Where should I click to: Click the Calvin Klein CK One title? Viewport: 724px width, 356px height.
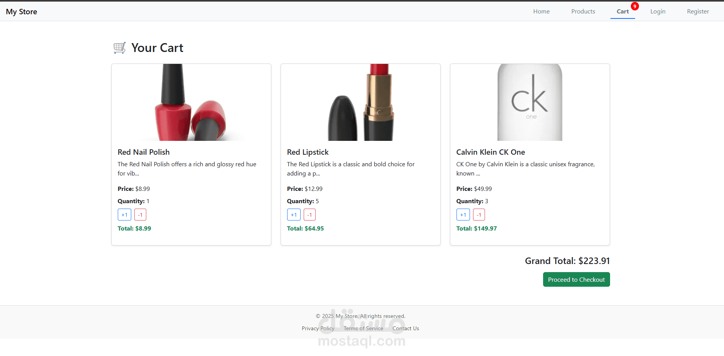491,152
